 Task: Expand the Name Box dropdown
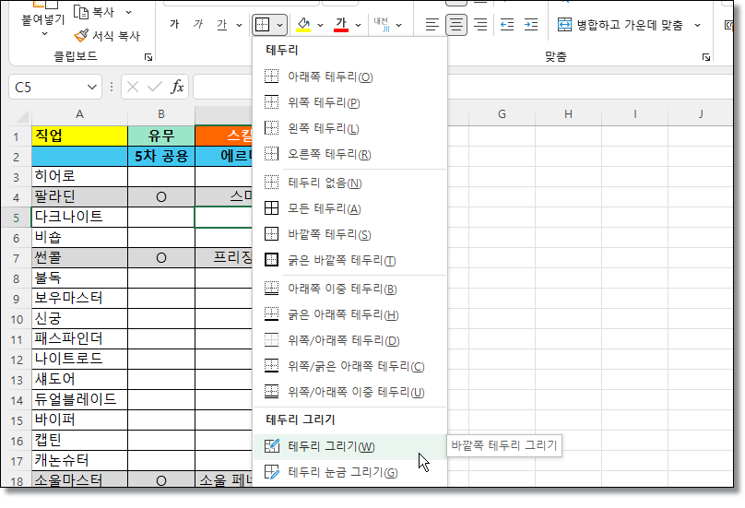tap(91, 87)
